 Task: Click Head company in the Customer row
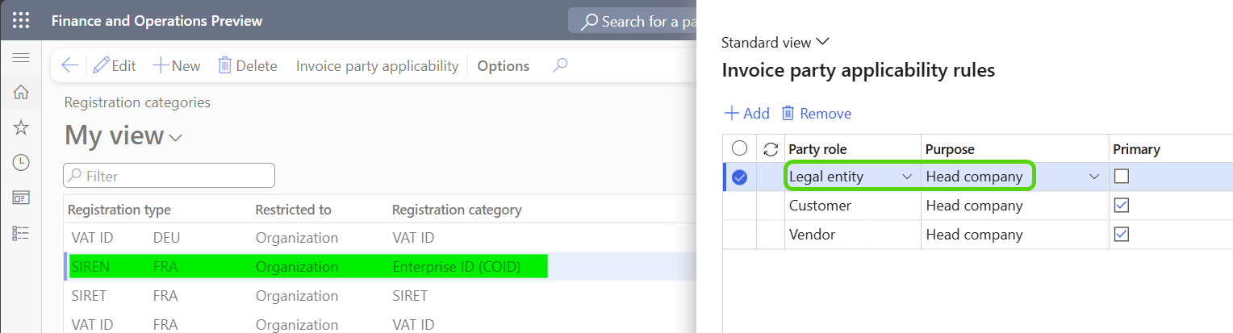coord(974,206)
